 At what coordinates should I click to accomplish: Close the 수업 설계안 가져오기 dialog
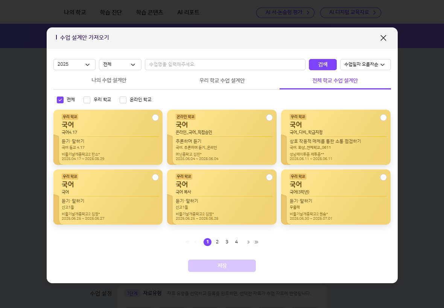(383, 38)
